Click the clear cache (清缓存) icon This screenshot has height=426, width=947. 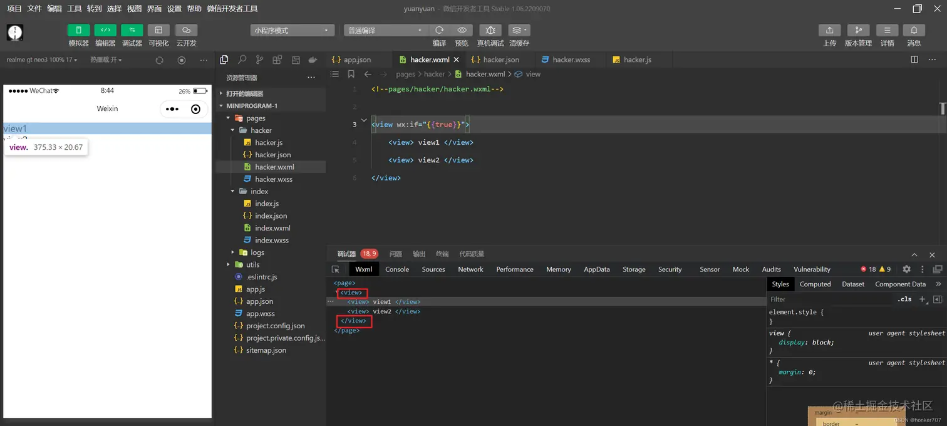pyautogui.click(x=519, y=30)
